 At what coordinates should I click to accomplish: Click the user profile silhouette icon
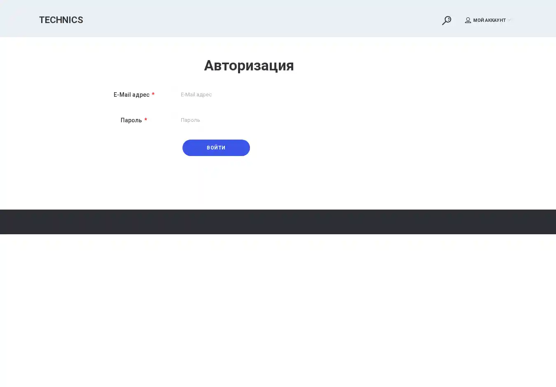(468, 20)
